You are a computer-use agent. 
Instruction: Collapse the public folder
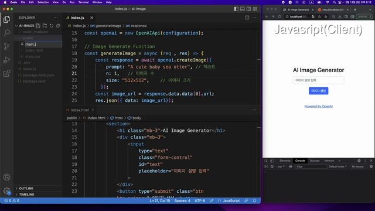click(28, 38)
